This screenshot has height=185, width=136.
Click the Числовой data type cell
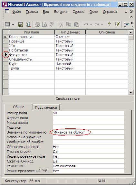[x=70, y=64]
